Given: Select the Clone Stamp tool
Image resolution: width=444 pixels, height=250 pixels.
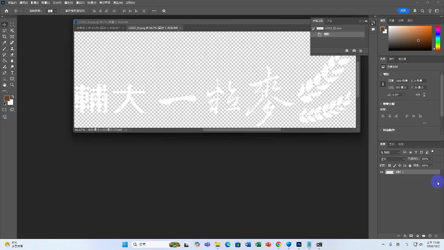Looking at the screenshot, I should coord(12,49).
